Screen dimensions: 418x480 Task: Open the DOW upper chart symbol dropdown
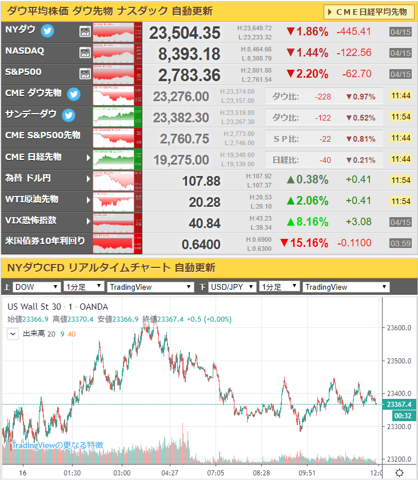[37, 287]
